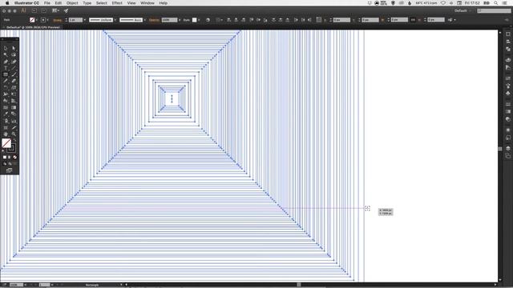Select the Eraser tool
513x288 pixels.
[14, 81]
